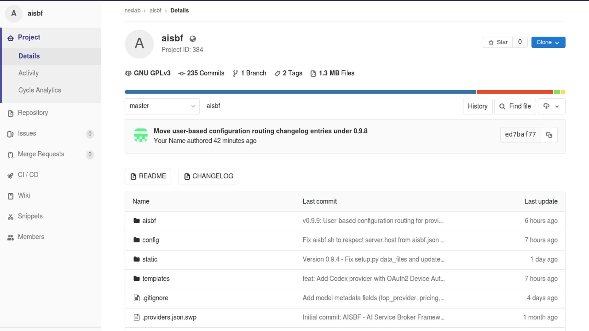
Task: Open Activity in the sidebar
Action: coord(29,73)
